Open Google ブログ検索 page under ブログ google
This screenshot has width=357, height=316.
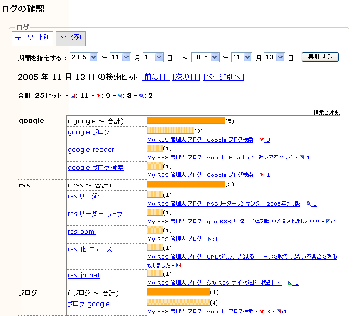(200, 312)
